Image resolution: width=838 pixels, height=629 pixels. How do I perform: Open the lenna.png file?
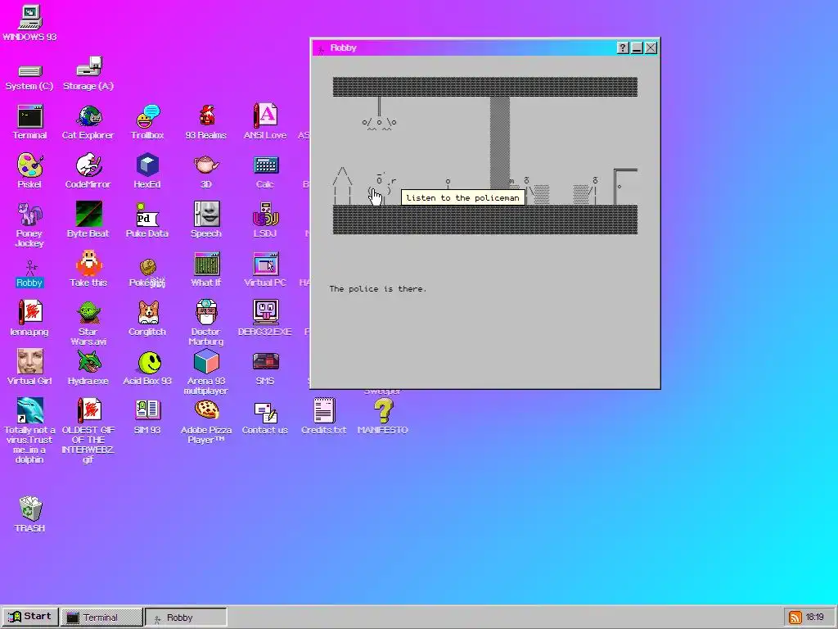29,319
